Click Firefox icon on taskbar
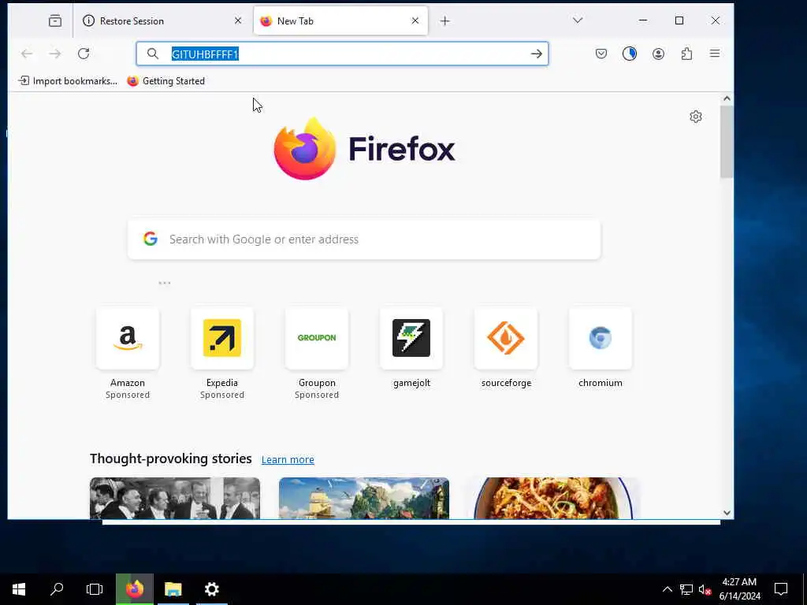 (x=134, y=589)
